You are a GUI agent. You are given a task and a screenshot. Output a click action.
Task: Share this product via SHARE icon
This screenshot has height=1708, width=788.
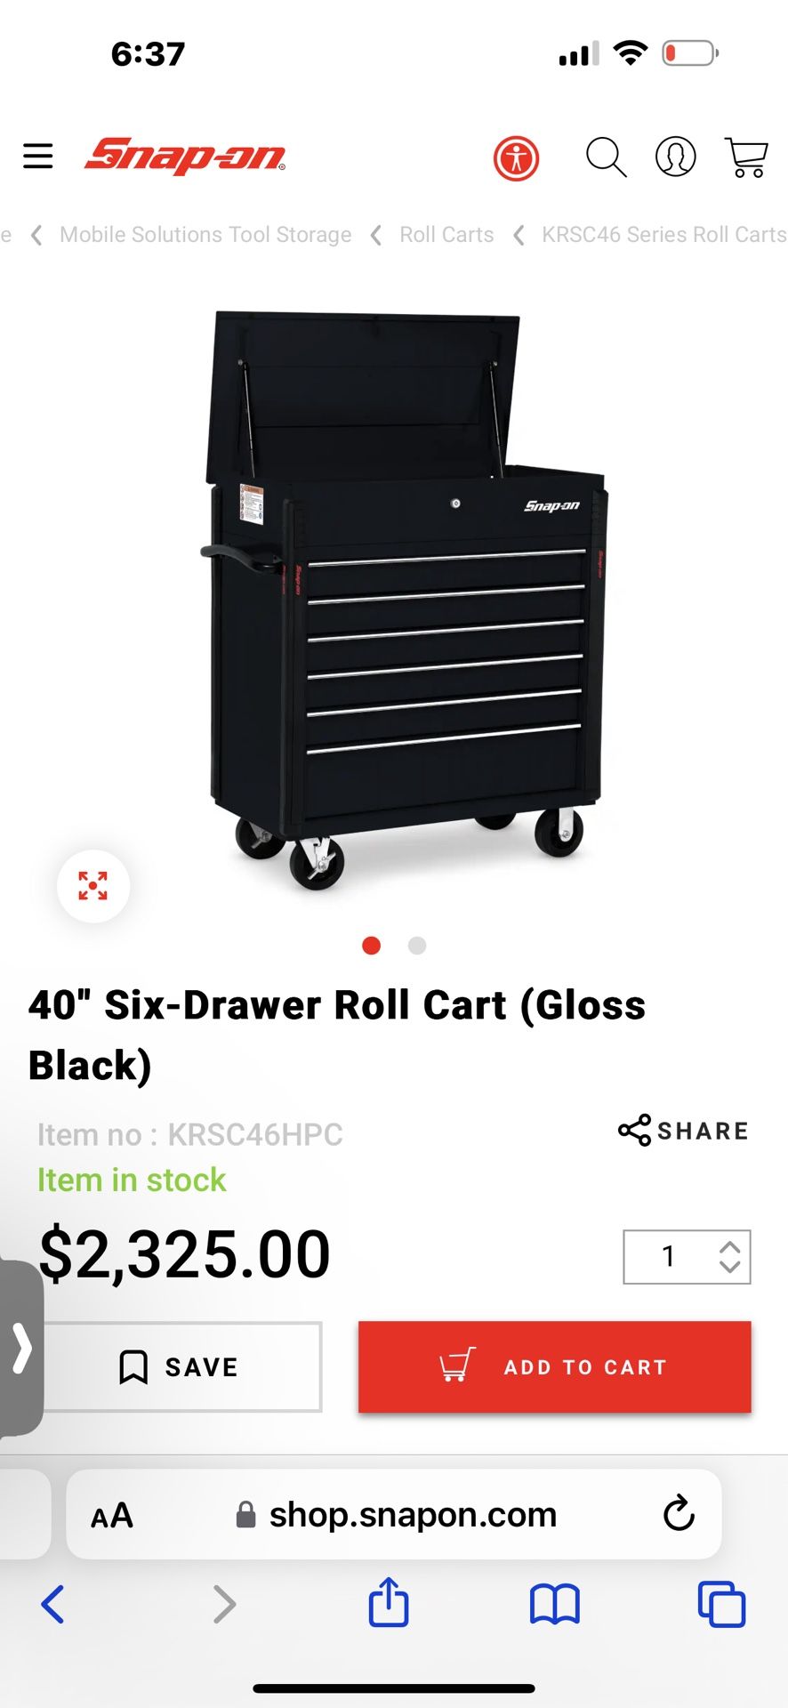pyautogui.click(x=683, y=1131)
